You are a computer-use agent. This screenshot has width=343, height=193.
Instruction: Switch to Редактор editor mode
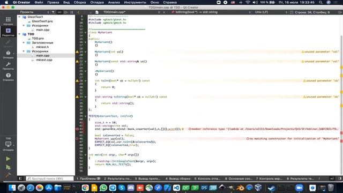8,32
